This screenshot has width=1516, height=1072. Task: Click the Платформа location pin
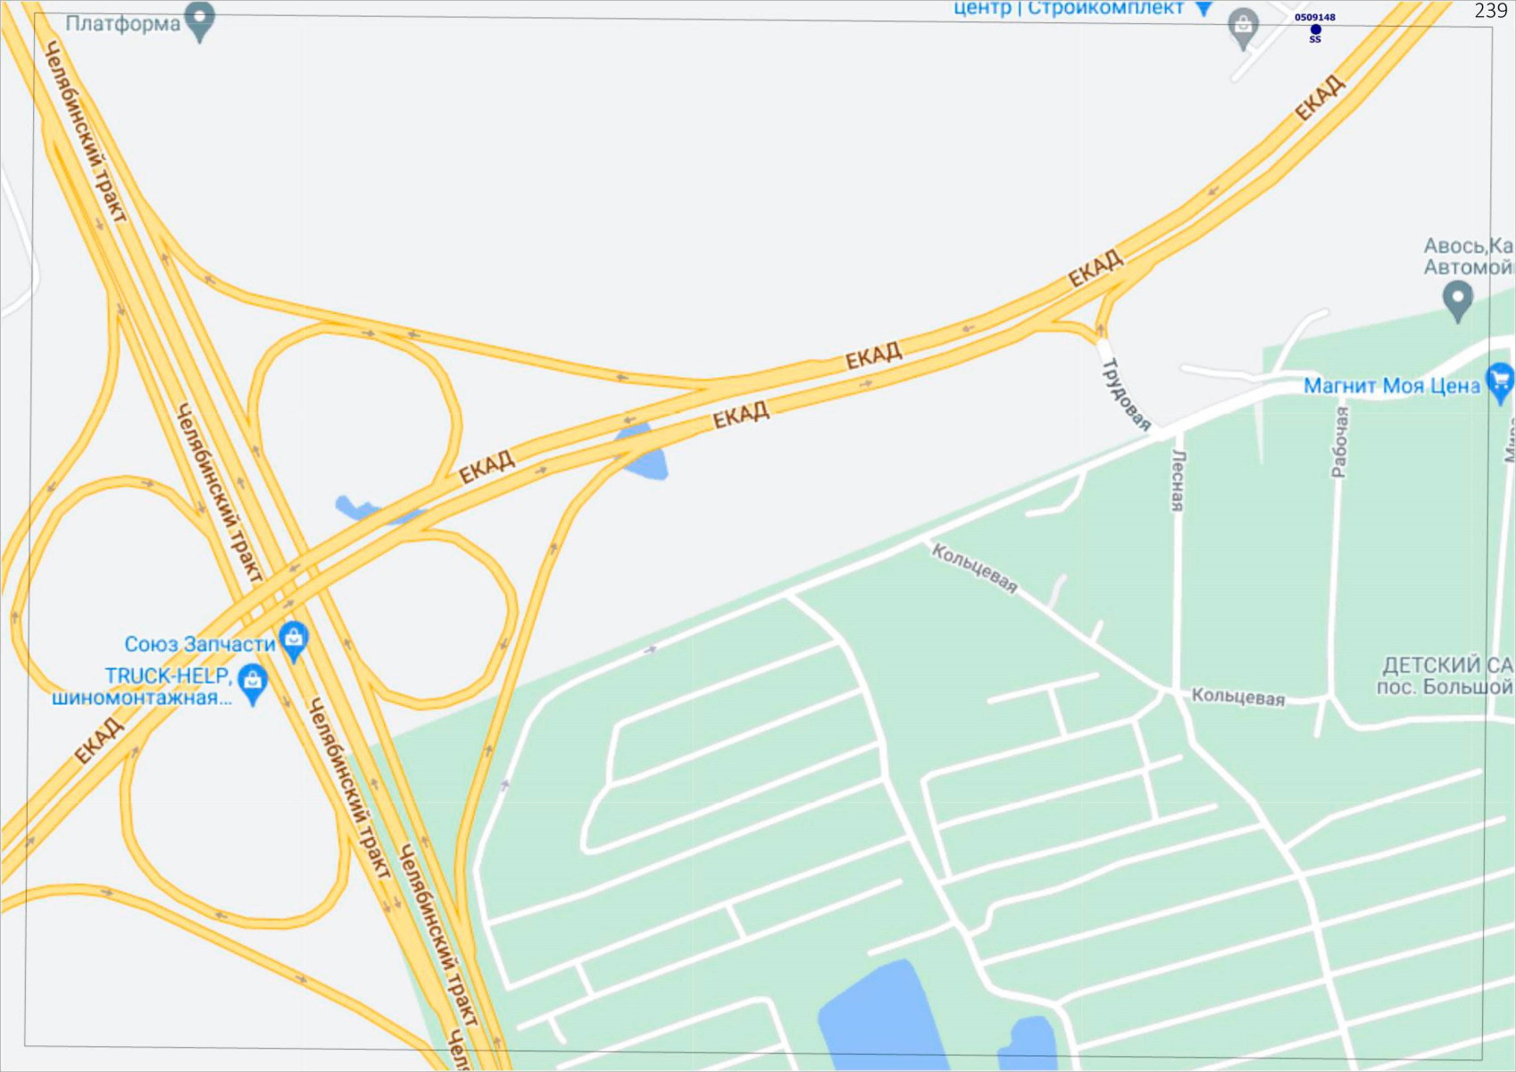200,21
